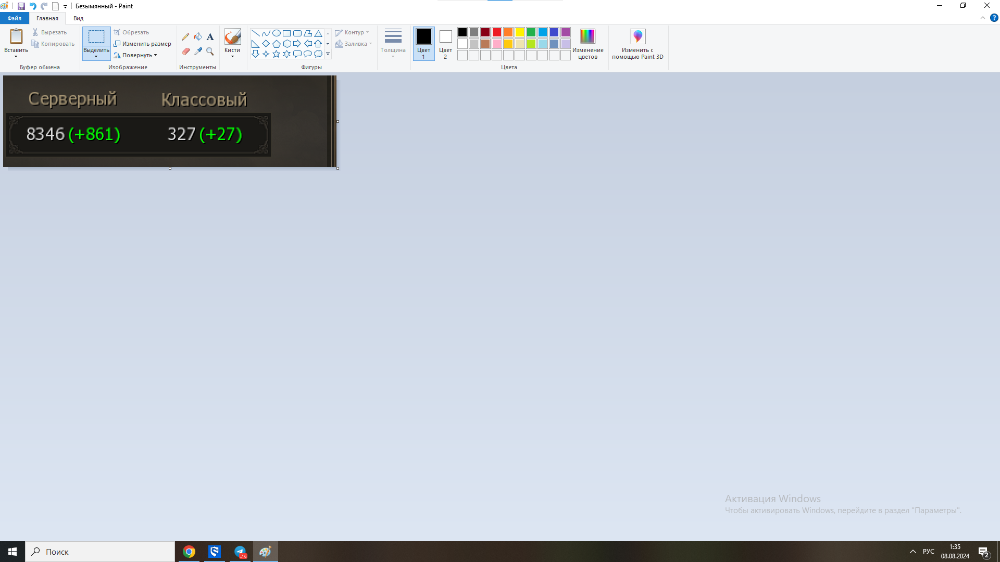
Task: Open the Файл menu
Action: pyautogui.click(x=15, y=18)
